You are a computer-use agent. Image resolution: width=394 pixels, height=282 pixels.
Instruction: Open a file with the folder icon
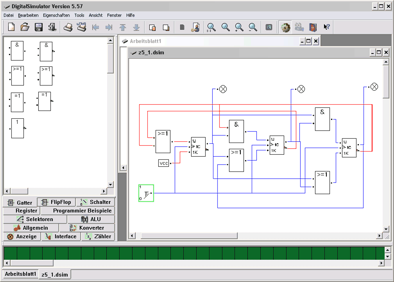[x=25, y=27]
